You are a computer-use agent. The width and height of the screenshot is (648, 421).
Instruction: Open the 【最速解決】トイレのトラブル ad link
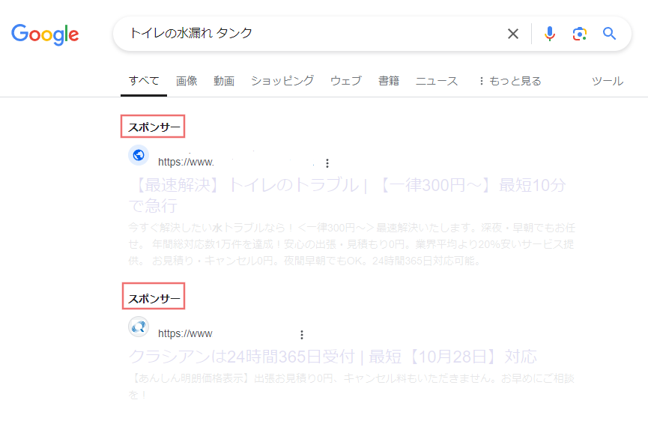(347, 195)
